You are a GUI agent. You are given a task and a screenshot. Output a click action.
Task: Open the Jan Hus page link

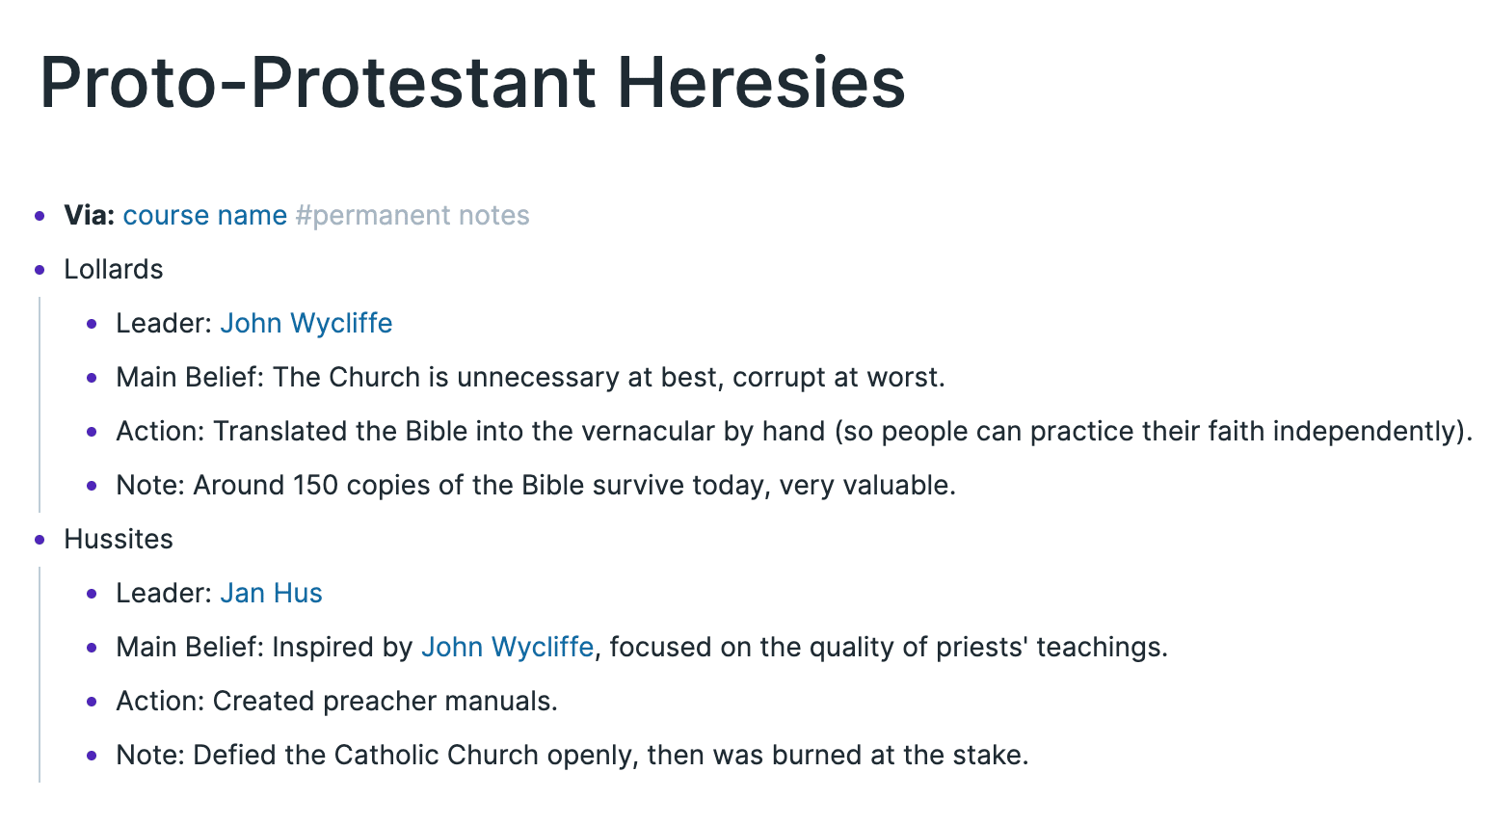[271, 593]
